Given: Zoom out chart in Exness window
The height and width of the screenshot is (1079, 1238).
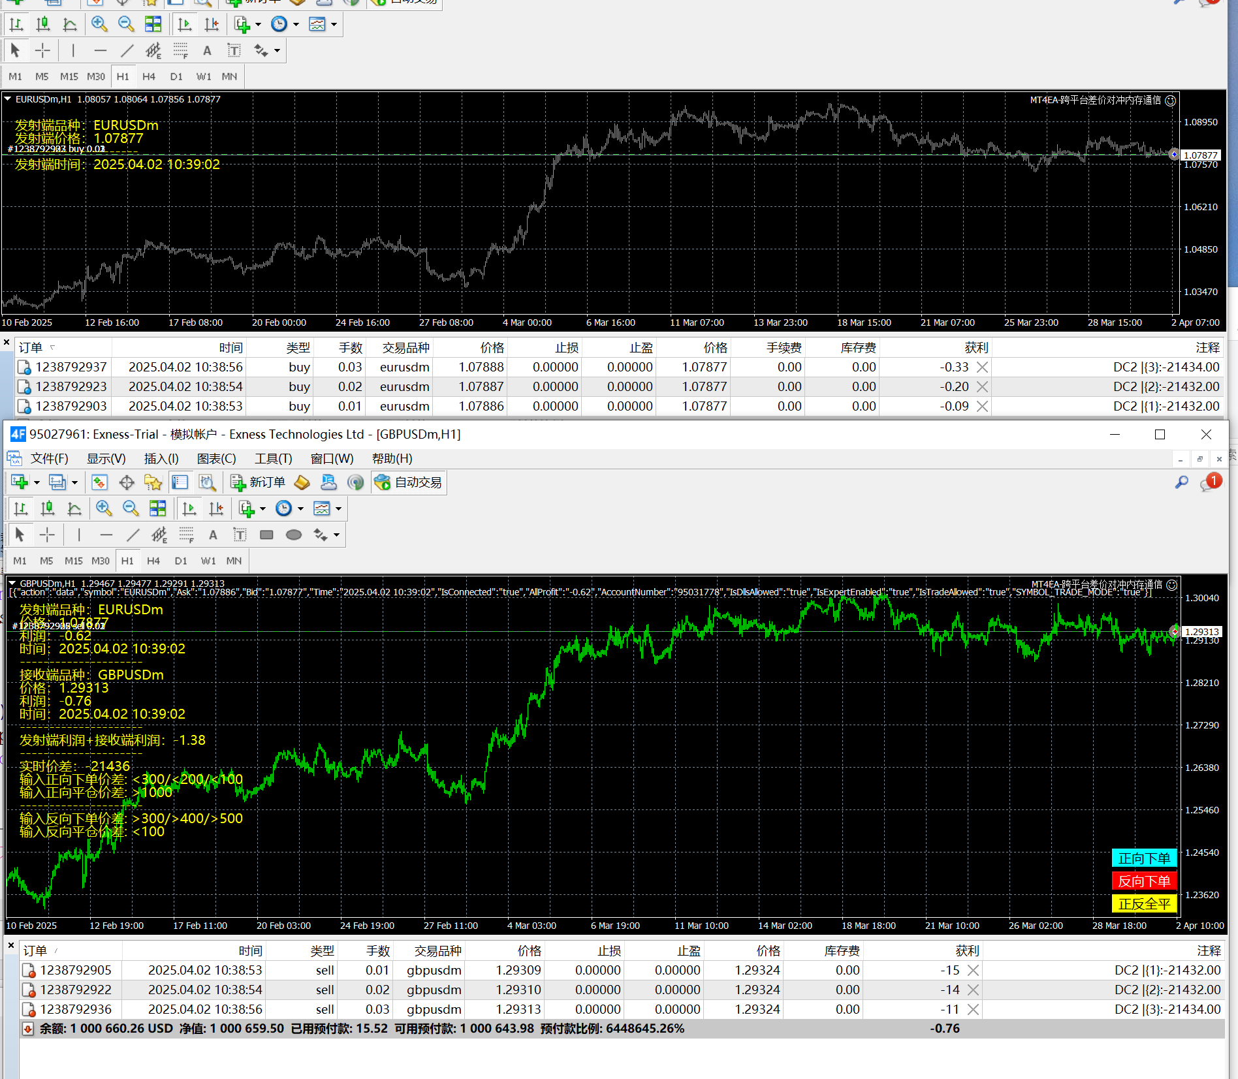Looking at the screenshot, I should 131,508.
